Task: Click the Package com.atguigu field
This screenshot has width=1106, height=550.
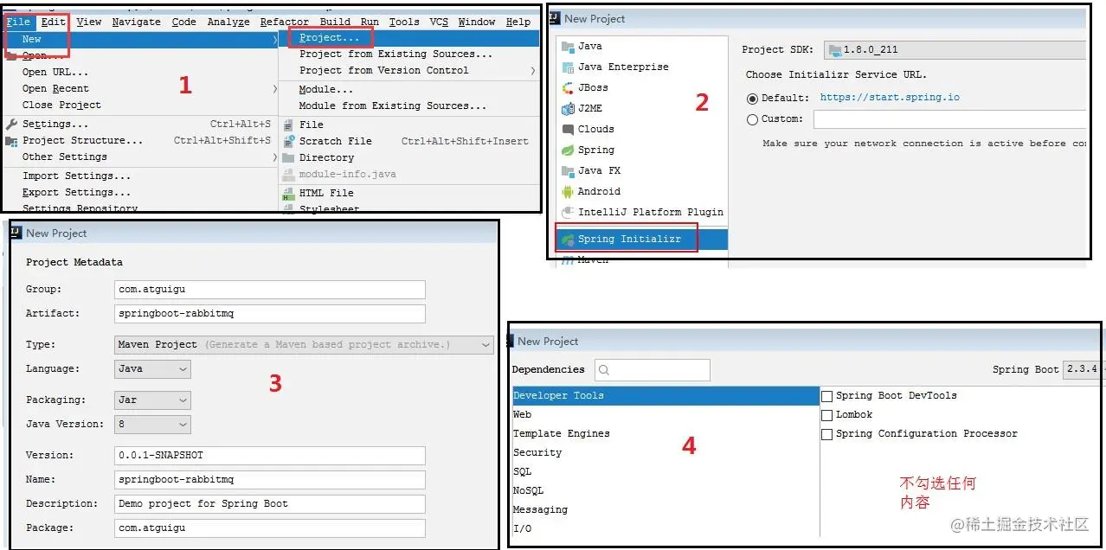Action: coord(270,528)
